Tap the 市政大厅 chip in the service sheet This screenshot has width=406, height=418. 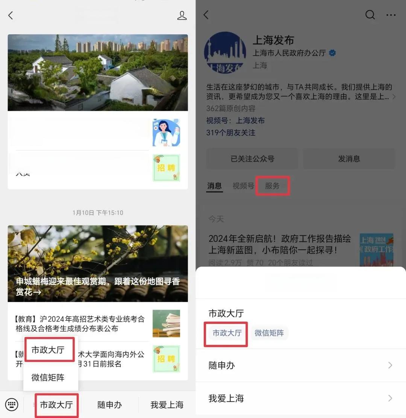pos(227,333)
